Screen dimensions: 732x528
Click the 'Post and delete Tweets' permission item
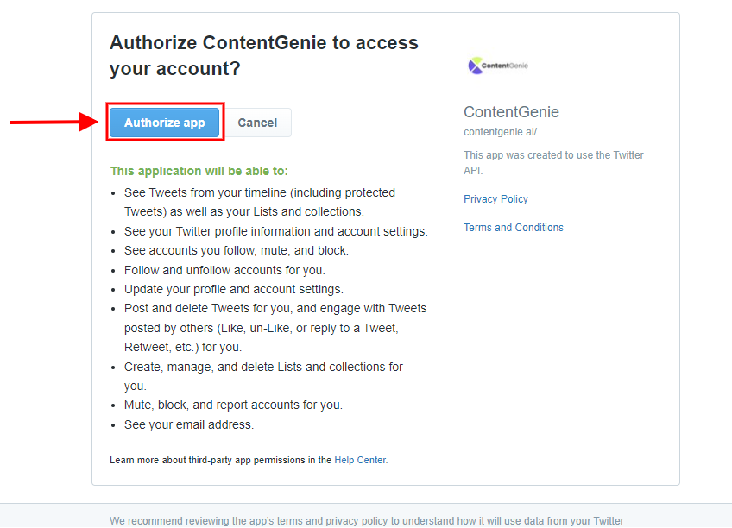(275, 328)
